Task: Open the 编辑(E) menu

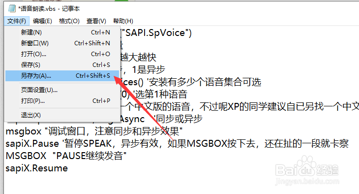Action: 42,21
